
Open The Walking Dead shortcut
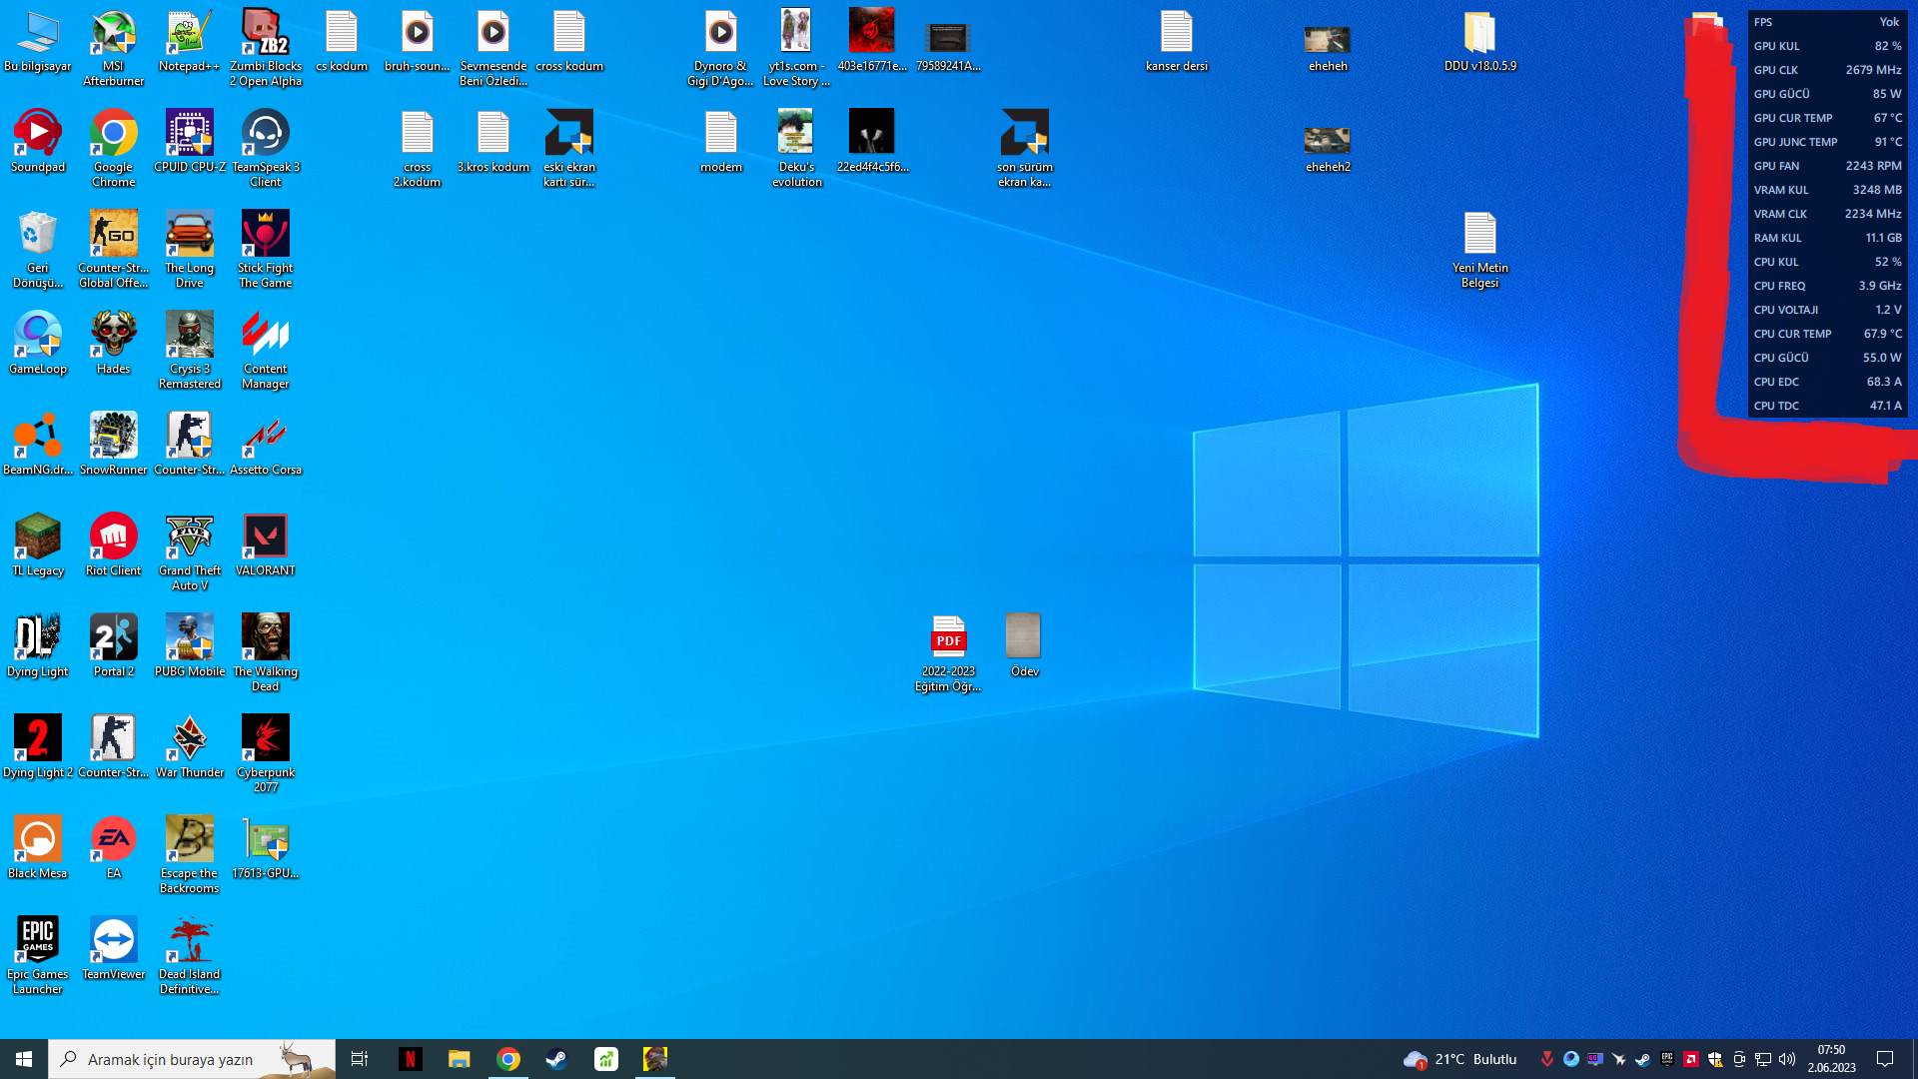266,652
